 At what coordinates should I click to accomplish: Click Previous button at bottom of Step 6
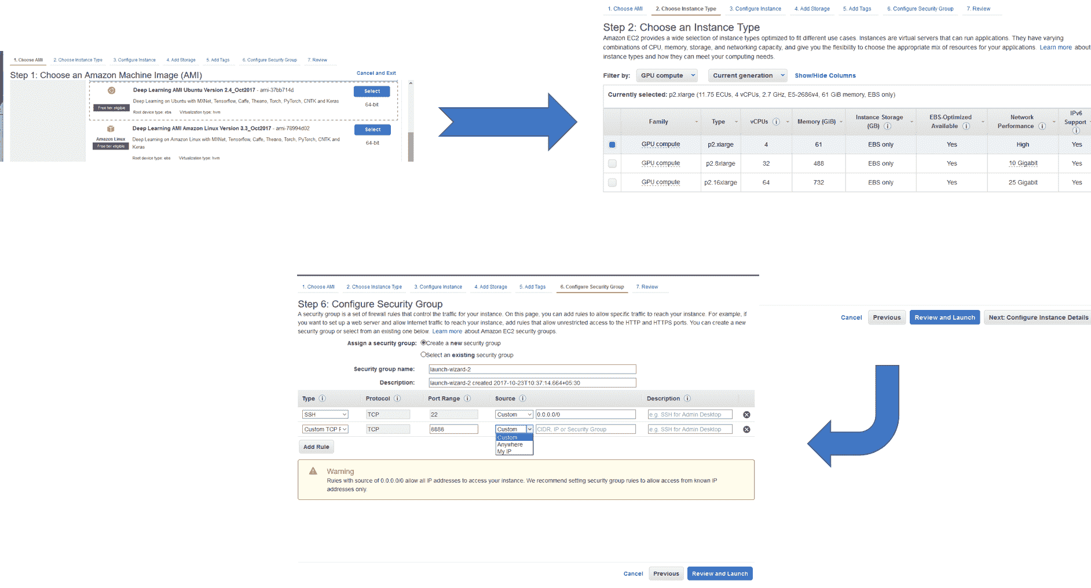click(x=666, y=574)
